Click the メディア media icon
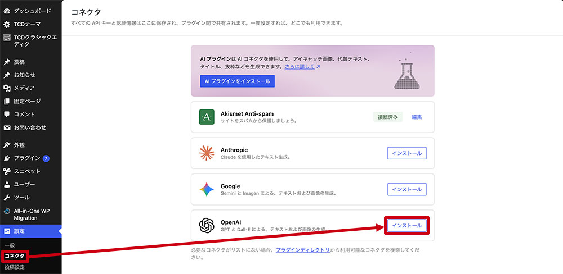The height and width of the screenshot is (274, 563). coord(6,88)
